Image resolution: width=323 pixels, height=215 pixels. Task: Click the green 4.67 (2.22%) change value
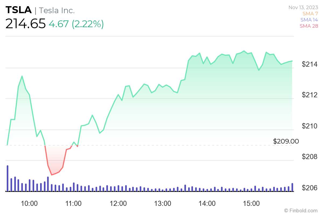[x=76, y=24]
